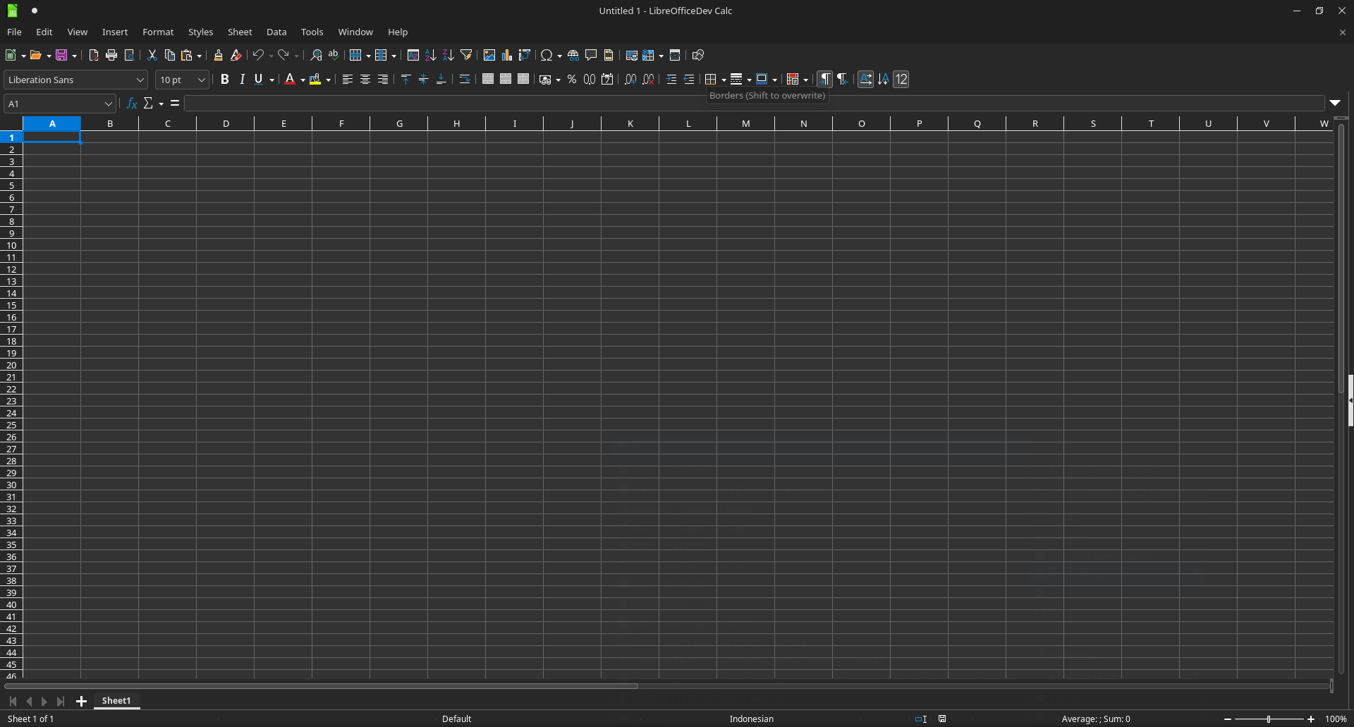Select Clone Formatting paintbrush

218,55
